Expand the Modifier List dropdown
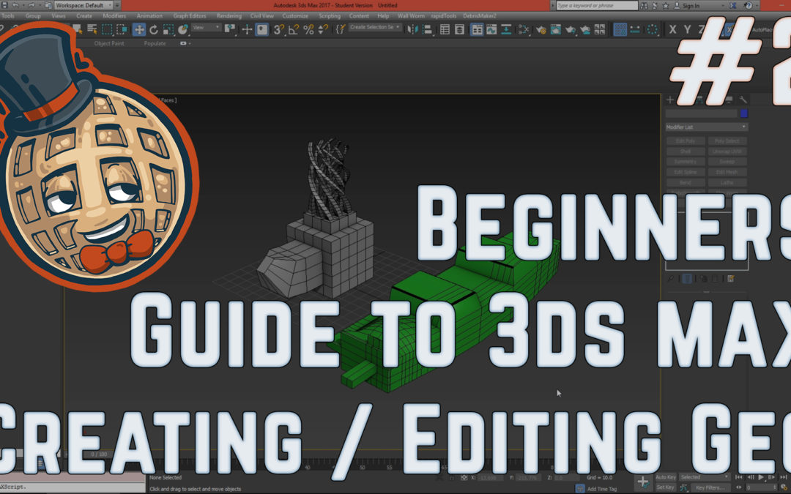The height and width of the screenshot is (494, 791). (x=706, y=127)
